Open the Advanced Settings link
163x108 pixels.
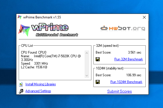[38, 91]
